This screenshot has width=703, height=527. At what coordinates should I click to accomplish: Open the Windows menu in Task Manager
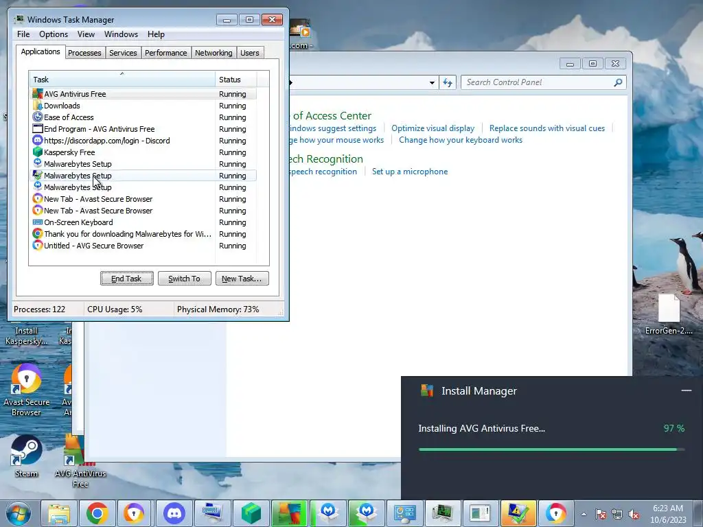tap(121, 34)
